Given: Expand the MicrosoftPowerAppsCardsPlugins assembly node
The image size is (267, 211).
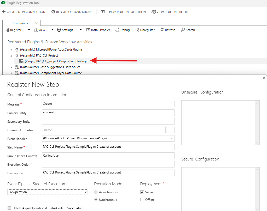Looking at the screenshot, I should point(11,50).
